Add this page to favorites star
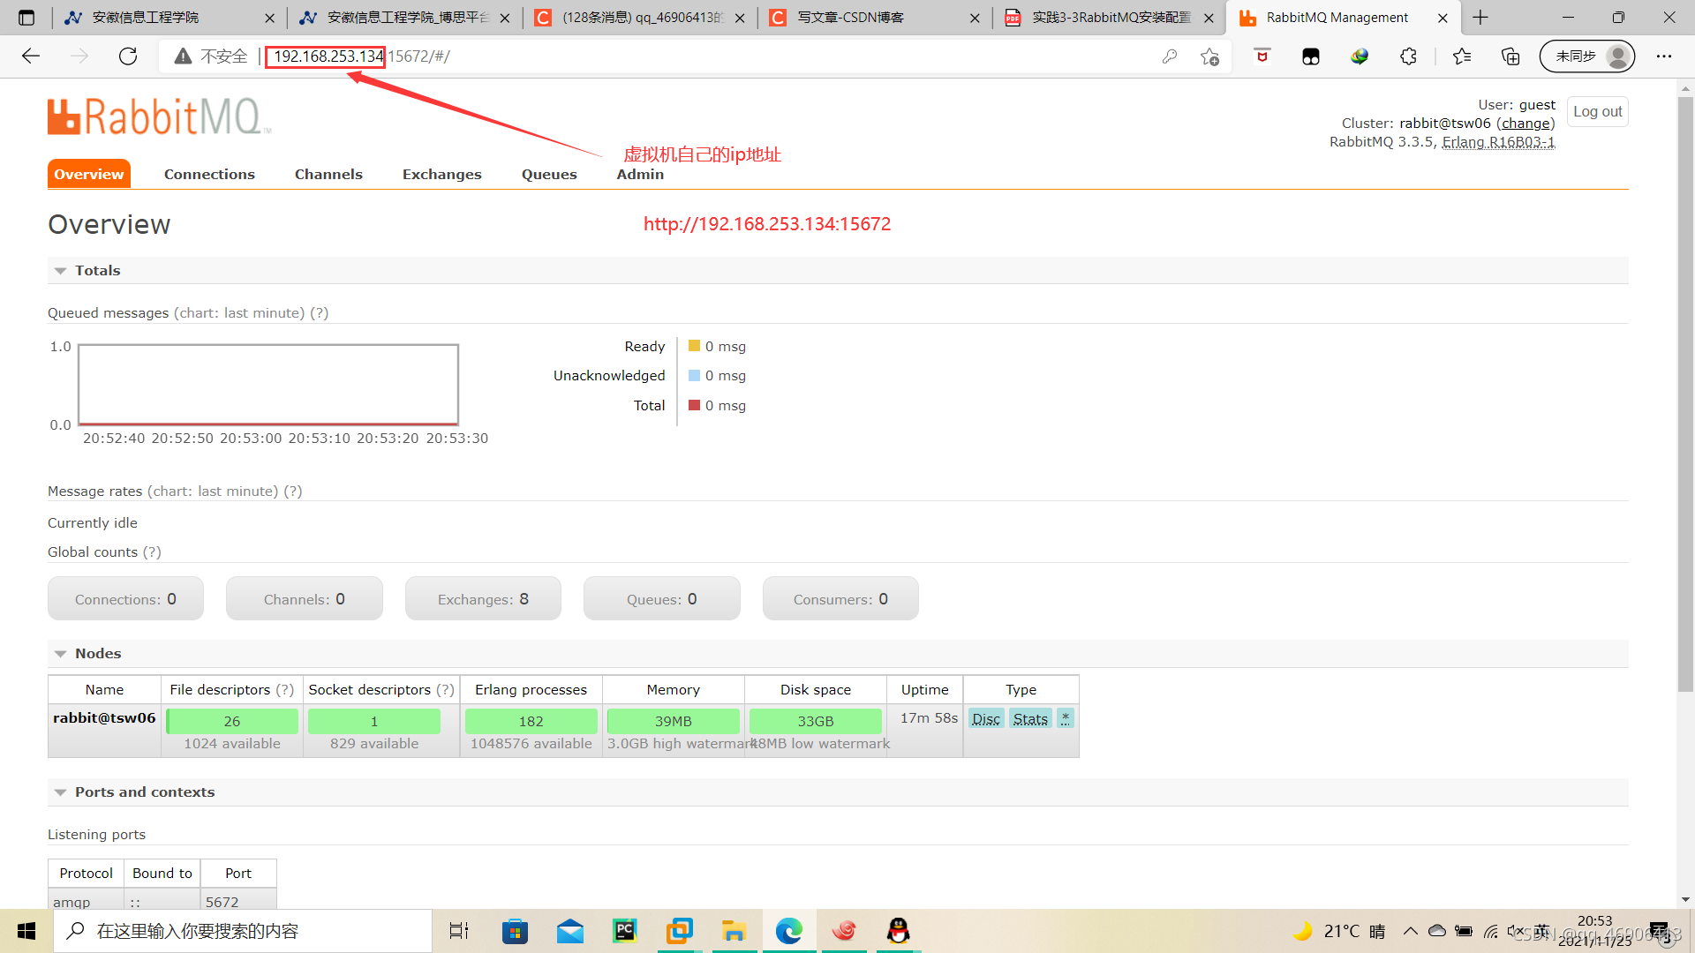1695x953 pixels. 1209,56
